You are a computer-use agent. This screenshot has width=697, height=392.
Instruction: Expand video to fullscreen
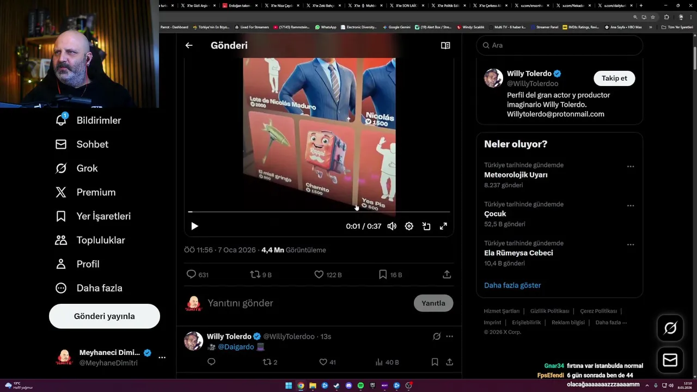pyautogui.click(x=443, y=226)
